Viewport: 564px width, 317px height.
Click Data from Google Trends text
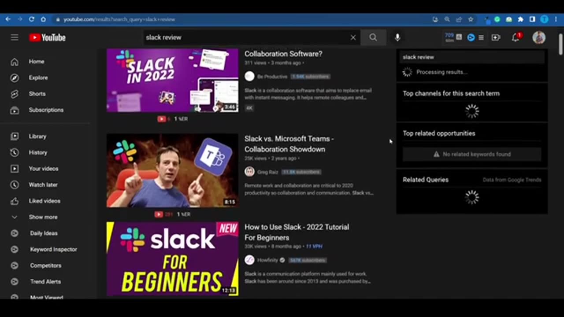512,180
